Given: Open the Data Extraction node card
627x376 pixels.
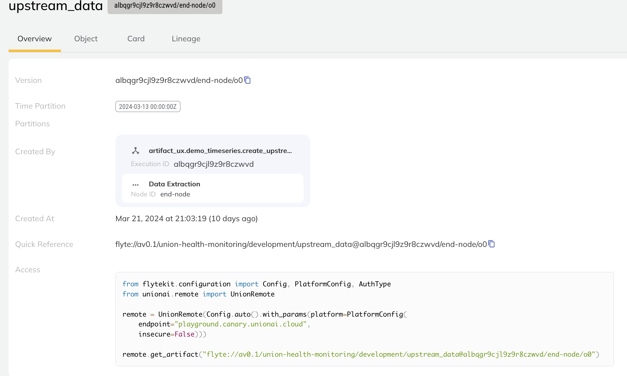Looking at the screenshot, I should coord(213,188).
